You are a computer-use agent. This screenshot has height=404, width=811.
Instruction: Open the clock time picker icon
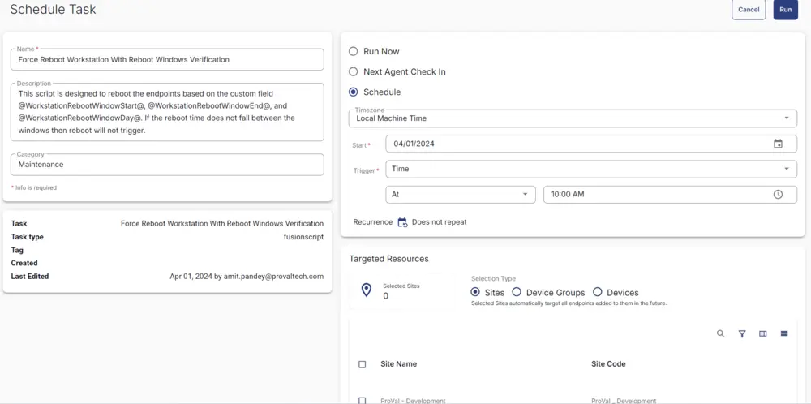pyautogui.click(x=778, y=195)
